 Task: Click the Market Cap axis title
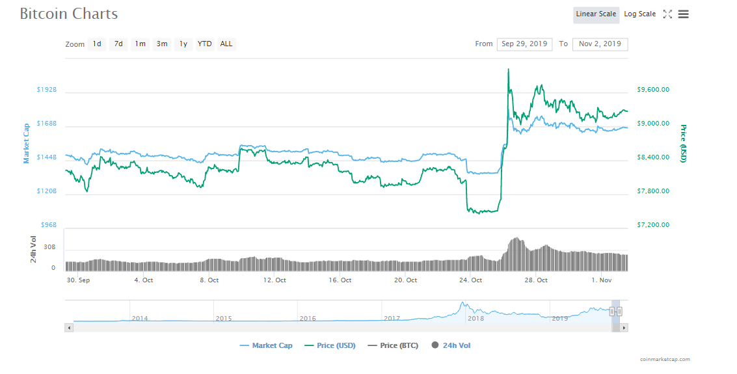tap(26, 143)
